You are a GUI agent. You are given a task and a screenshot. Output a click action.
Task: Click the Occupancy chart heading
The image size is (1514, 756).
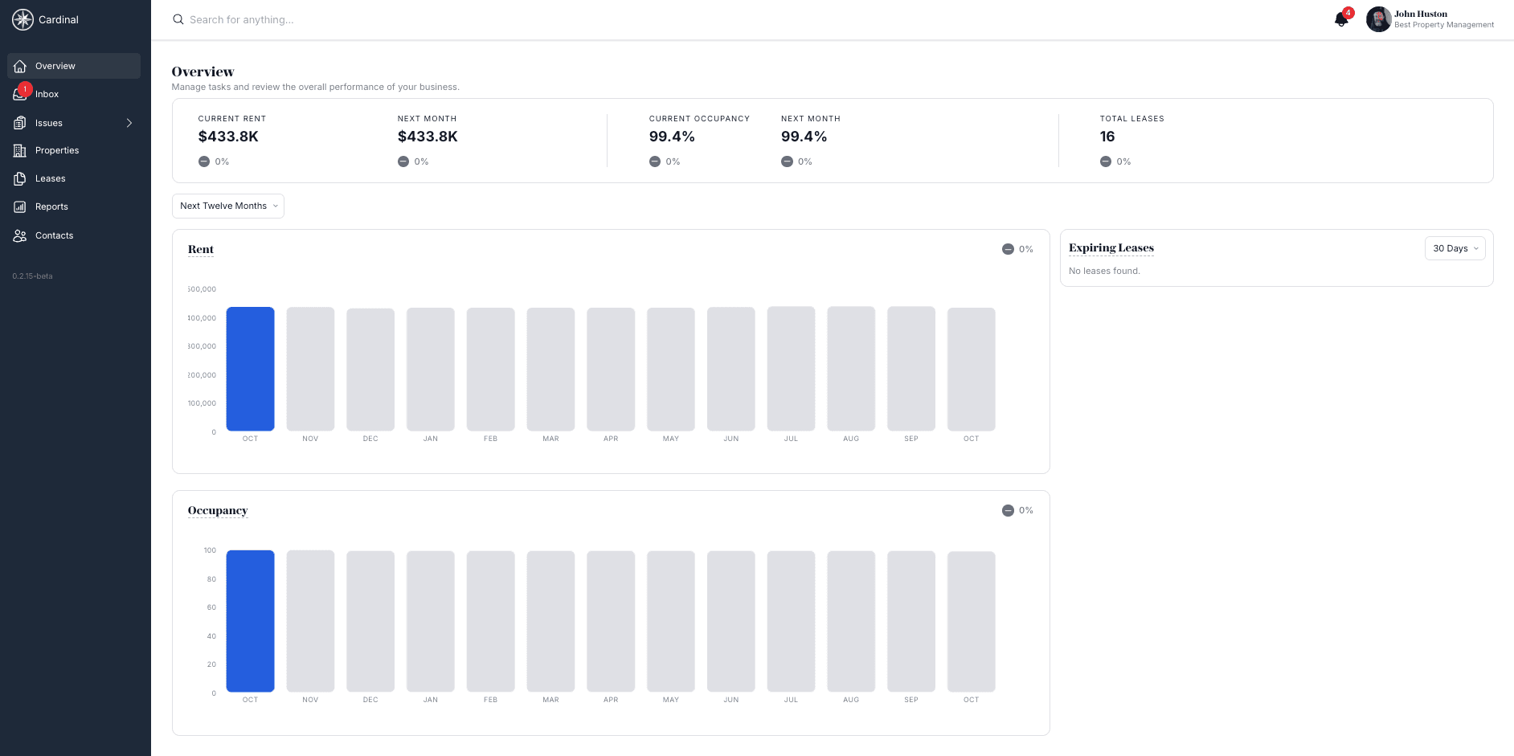(218, 510)
